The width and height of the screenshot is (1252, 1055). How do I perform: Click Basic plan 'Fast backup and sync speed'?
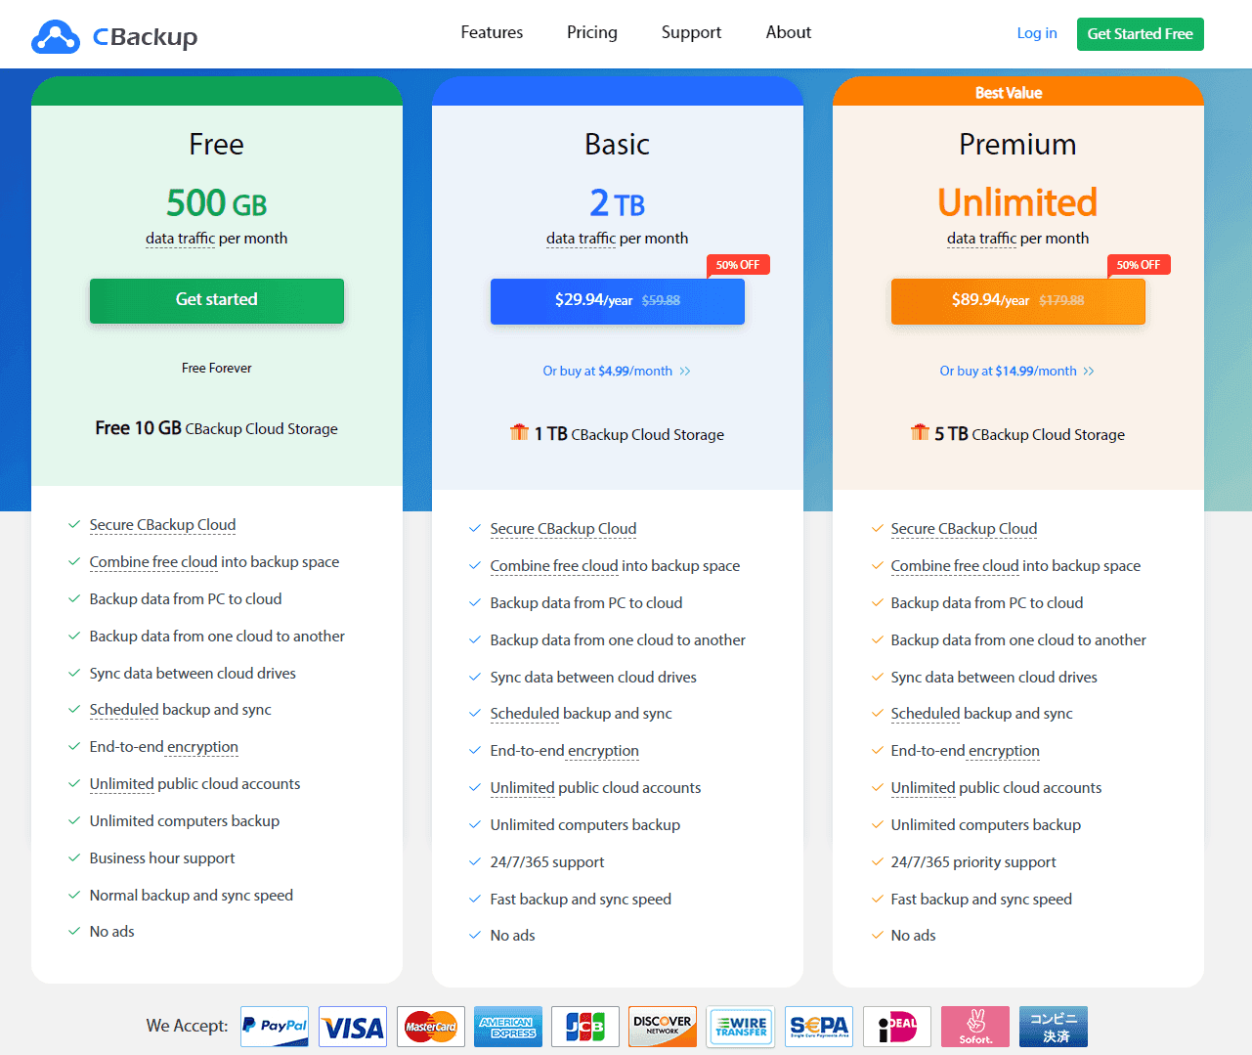581,900
